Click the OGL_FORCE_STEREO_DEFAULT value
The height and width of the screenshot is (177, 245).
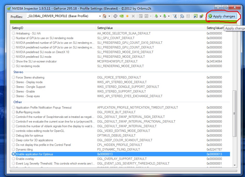click(x=119, y=77)
